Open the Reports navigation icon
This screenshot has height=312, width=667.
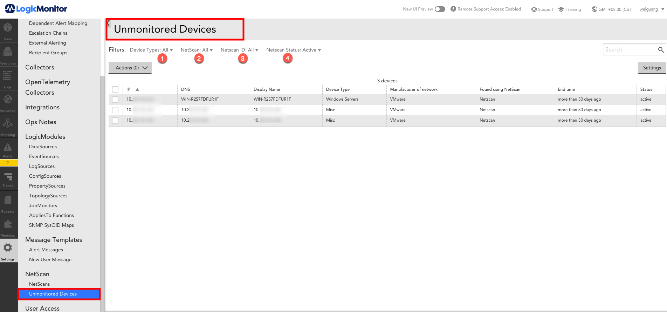pos(8,201)
